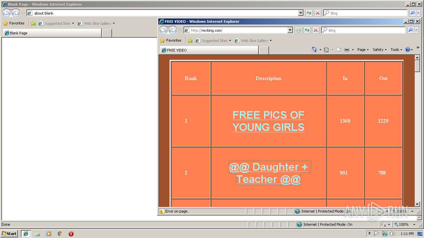Viewport: 424px width, 238px height.
Task: Click the Error on page warning icon
Action: (162, 211)
